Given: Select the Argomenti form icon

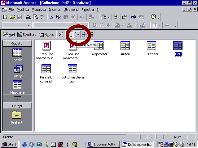Looking at the screenshot, I should click(99, 49).
